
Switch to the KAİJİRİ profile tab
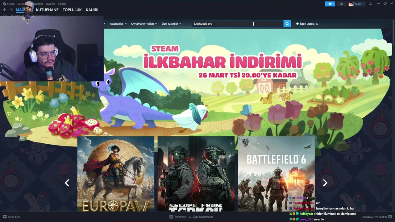coord(92,10)
